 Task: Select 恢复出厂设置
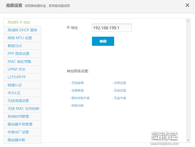coord(22,132)
